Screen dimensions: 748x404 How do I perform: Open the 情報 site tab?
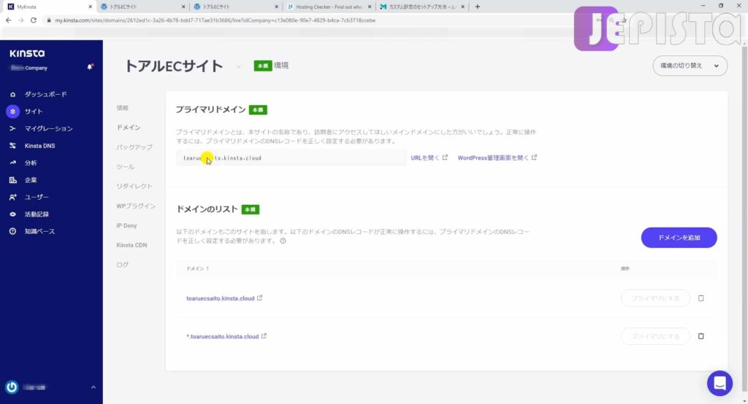(123, 108)
